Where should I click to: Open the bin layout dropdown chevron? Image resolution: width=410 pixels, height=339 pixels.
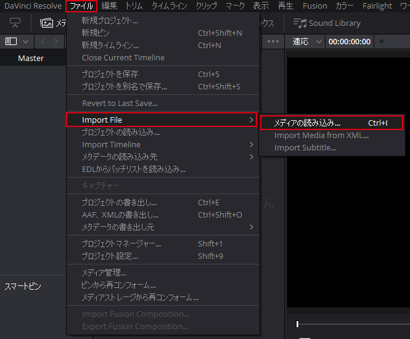(26, 41)
